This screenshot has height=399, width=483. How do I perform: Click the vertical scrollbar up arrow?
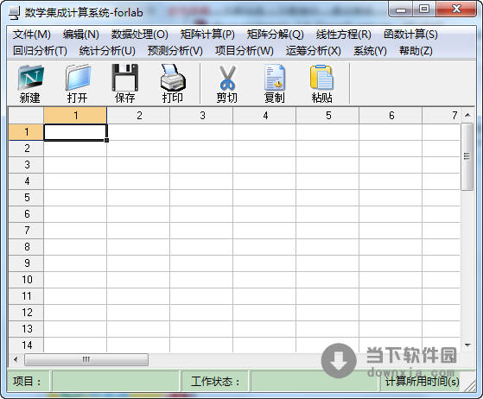pos(467,115)
